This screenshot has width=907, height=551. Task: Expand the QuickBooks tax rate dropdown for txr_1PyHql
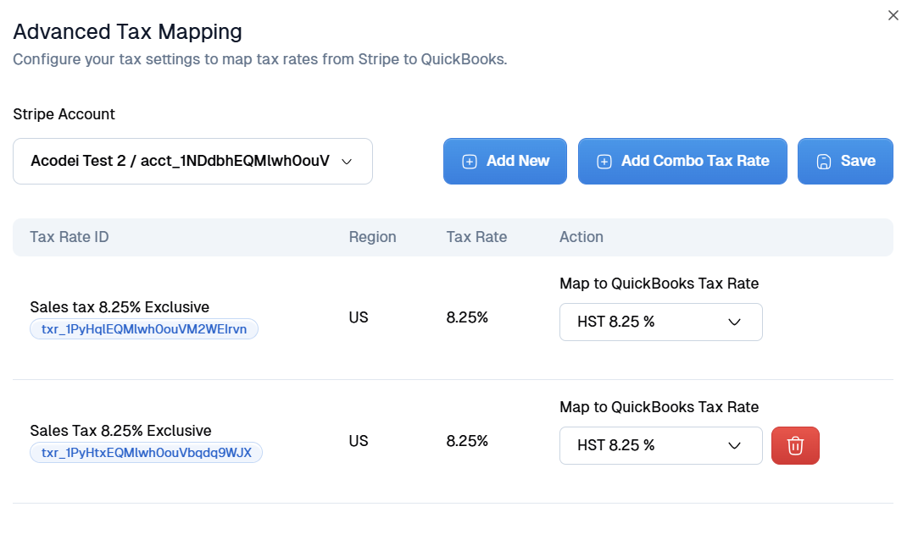(660, 322)
